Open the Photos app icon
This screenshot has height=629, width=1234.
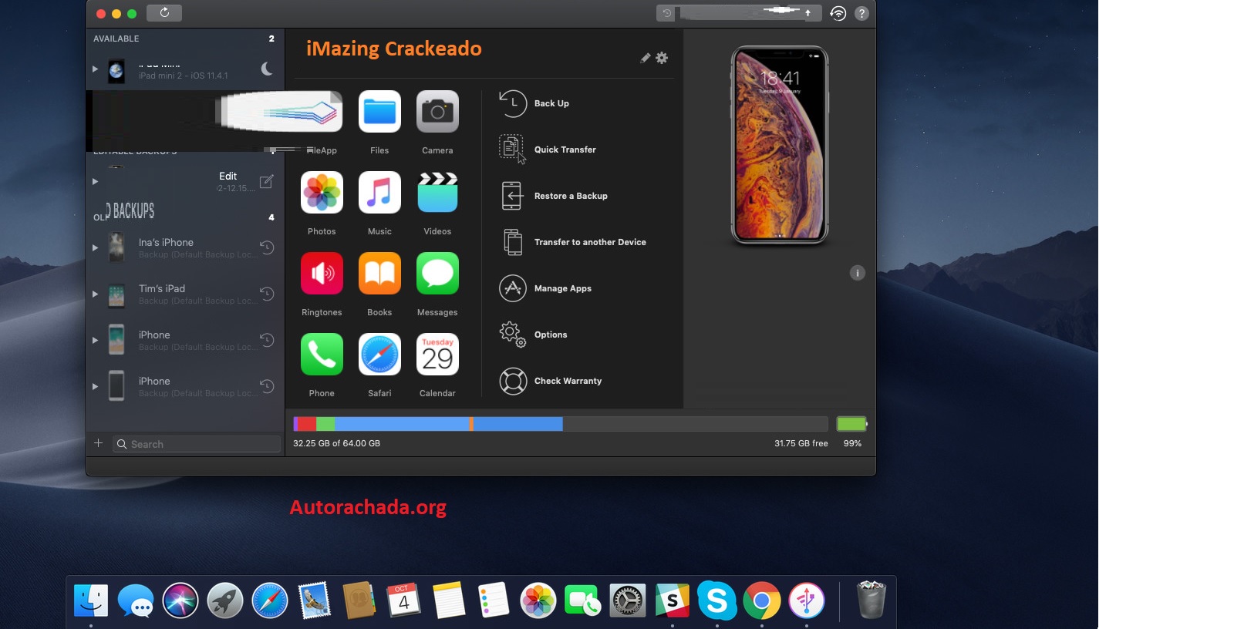pyautogui.click(x=322, y=193)
